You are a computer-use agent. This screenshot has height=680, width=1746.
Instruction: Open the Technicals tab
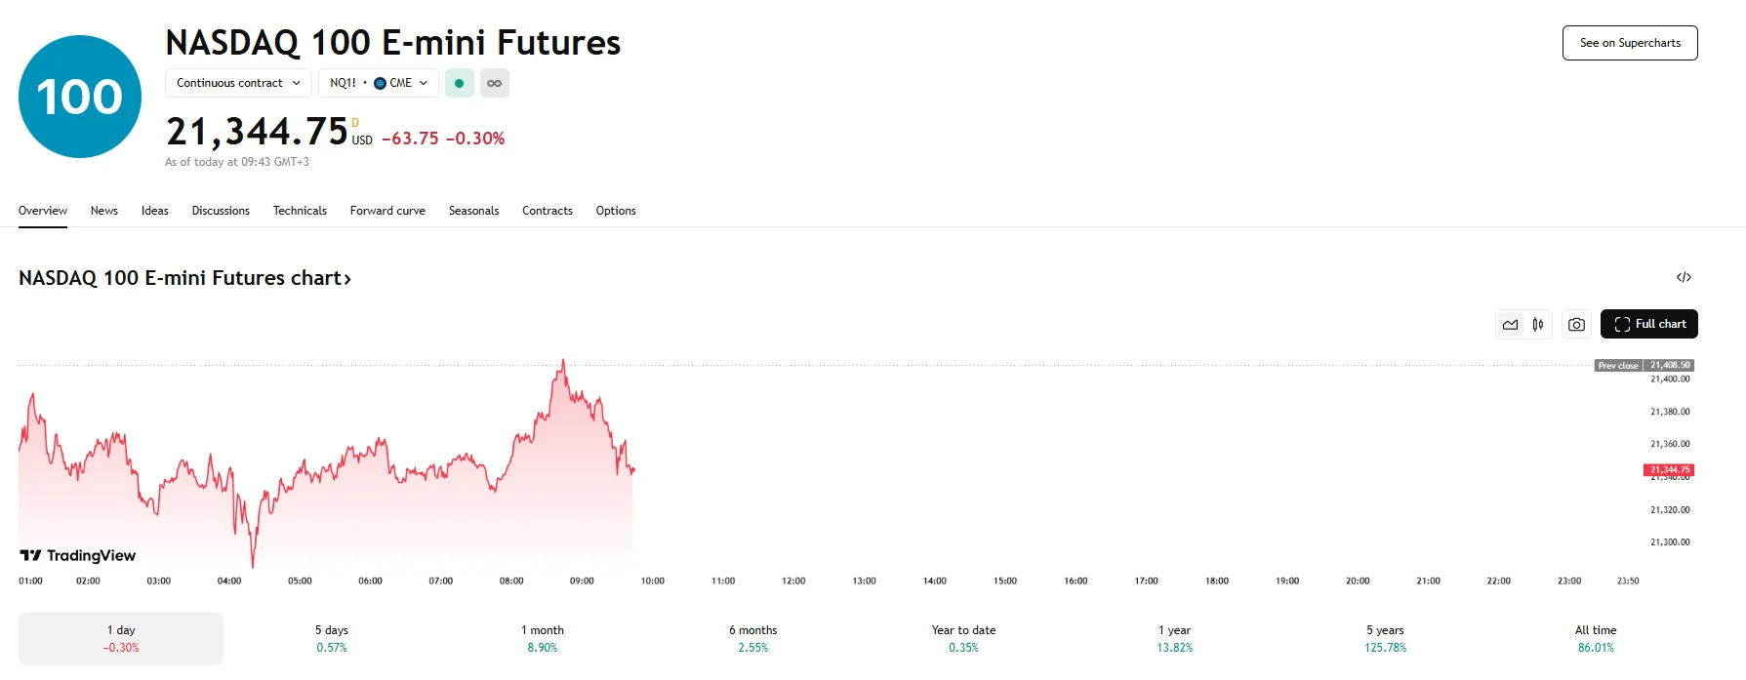pyautogui.click(x=300, y=211)
